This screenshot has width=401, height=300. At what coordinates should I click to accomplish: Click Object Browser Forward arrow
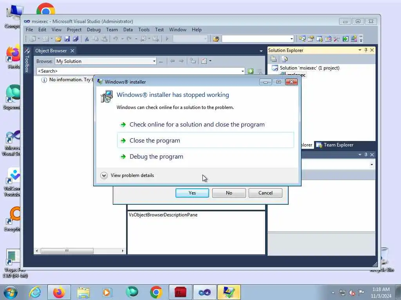(181, 61)
